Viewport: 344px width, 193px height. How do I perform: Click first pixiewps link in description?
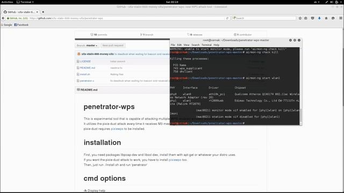pyautogui.click(x=117, y=129)
